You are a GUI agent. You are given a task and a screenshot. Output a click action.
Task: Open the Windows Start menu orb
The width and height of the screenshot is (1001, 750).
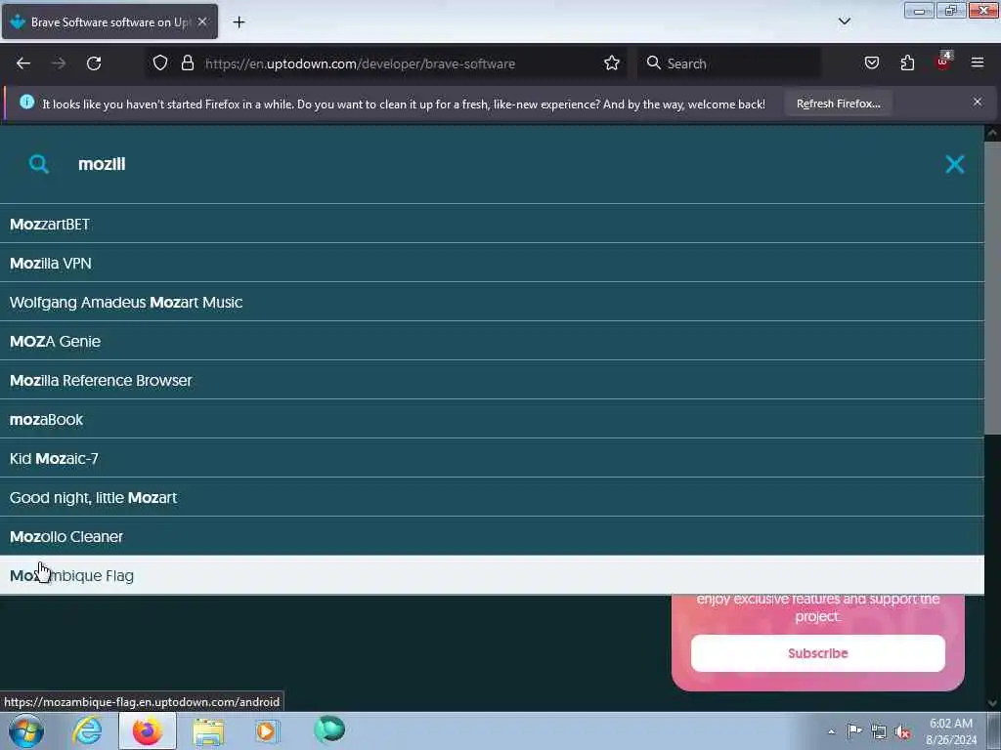click(x=26, y=730)
